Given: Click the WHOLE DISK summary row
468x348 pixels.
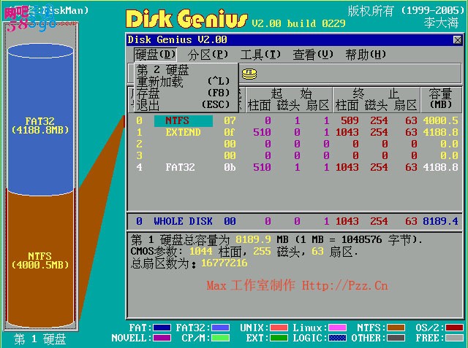Looking at the screenshot, I should (297, 221).
